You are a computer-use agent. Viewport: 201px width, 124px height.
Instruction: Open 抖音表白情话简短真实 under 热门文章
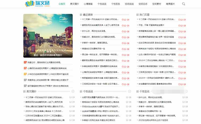click(156, 66)
